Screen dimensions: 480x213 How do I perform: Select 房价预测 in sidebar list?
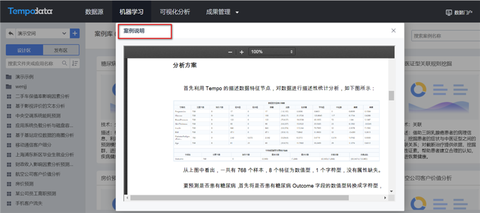pyautogui.click(x=24, y=184)
